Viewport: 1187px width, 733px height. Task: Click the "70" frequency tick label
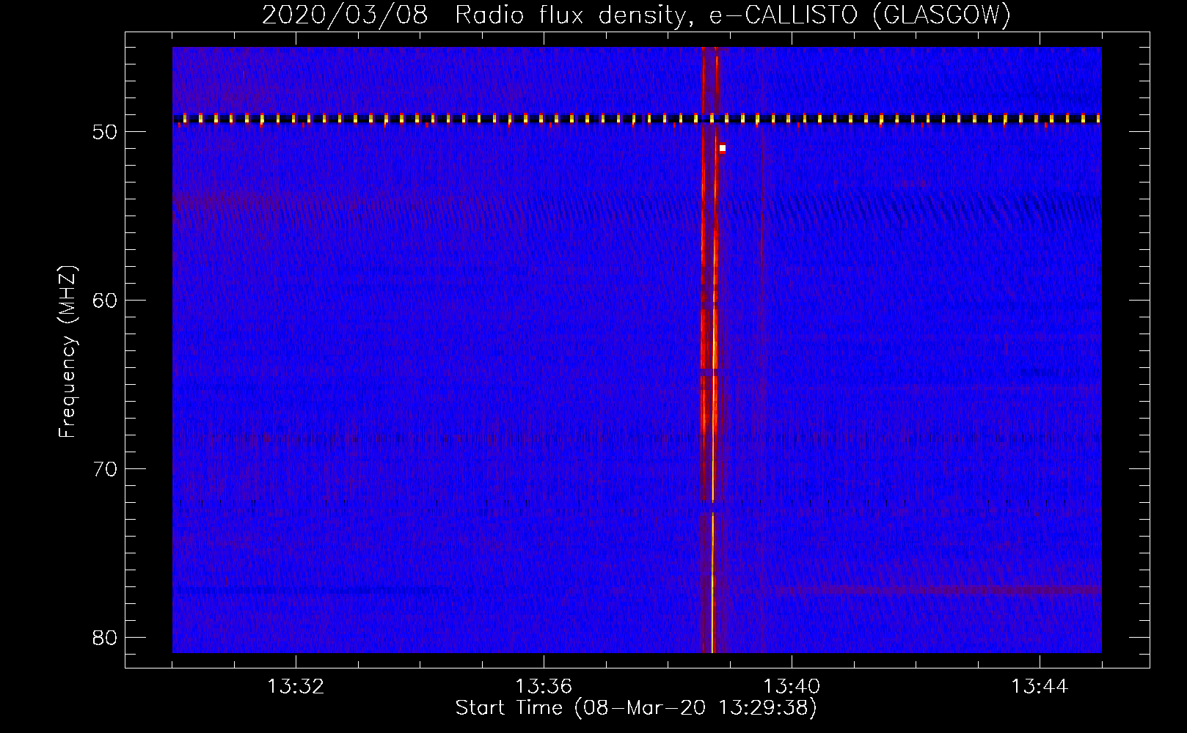[x=106, y=469]
